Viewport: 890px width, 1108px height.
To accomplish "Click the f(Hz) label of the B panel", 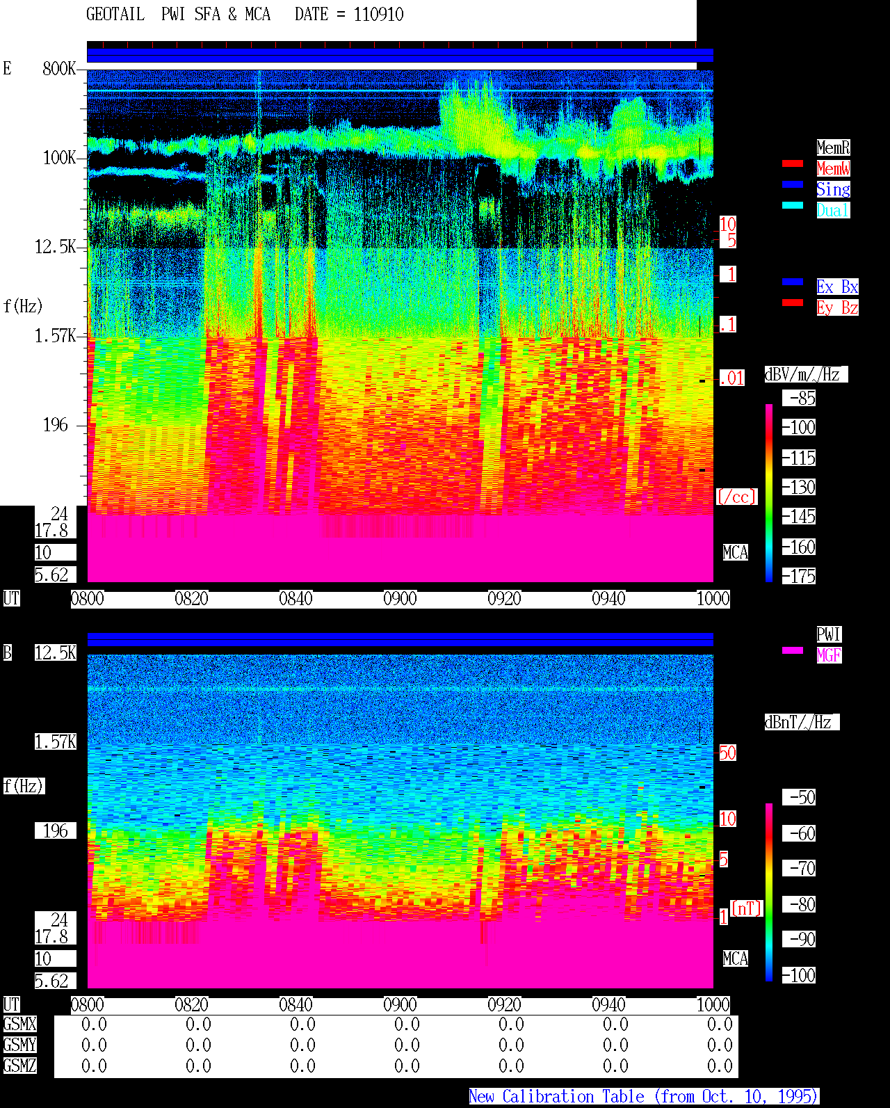I will coord(24,786).
